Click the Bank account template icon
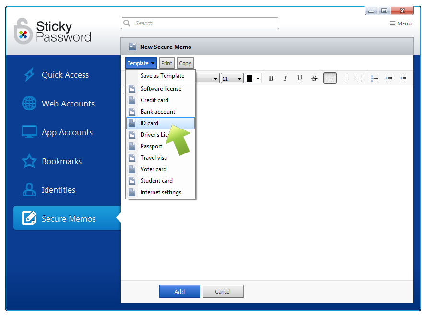 (132, 112)
